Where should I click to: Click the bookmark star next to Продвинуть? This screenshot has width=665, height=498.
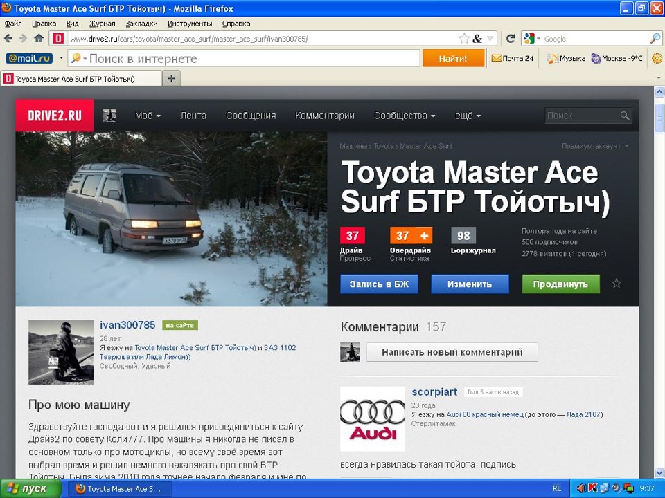615,283
